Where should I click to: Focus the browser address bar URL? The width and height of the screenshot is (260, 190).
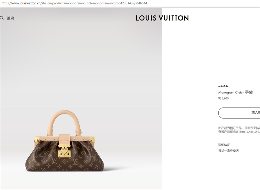[74, 3]
